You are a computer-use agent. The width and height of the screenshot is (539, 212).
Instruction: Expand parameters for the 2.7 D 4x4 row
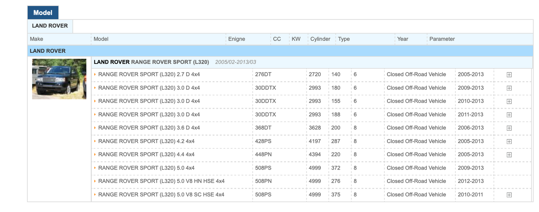509,74
